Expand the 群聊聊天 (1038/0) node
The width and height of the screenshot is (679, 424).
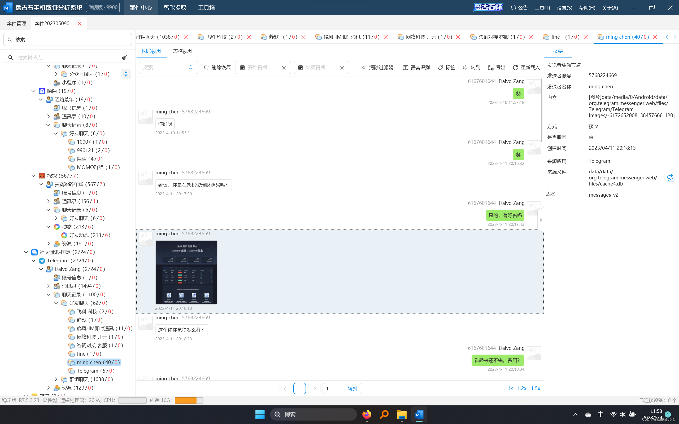click(56, 379)
